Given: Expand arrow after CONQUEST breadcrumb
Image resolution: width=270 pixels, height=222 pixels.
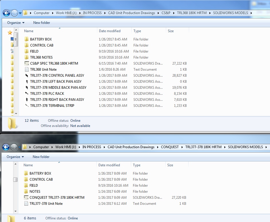Looking at the screenshot, I should click(x=182, y=147).
